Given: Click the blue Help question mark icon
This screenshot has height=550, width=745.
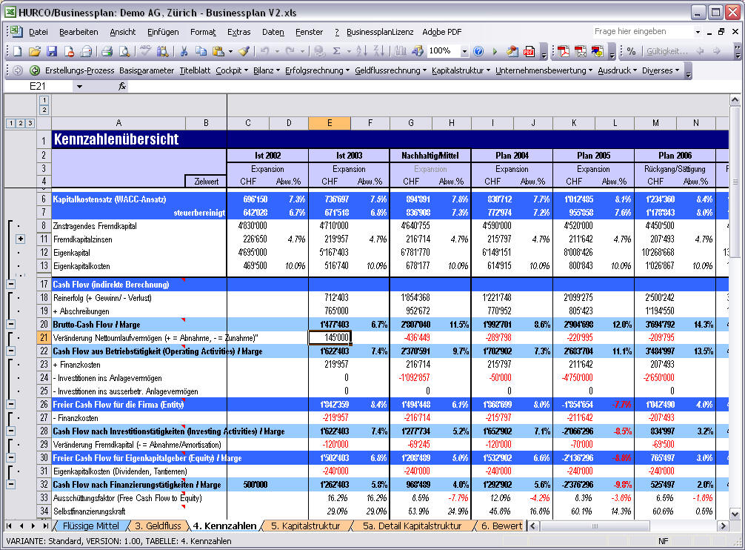Looking at the screenshot, I should tap(478, 51).
